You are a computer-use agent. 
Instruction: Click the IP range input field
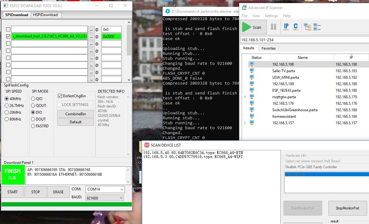pos(304,40)
